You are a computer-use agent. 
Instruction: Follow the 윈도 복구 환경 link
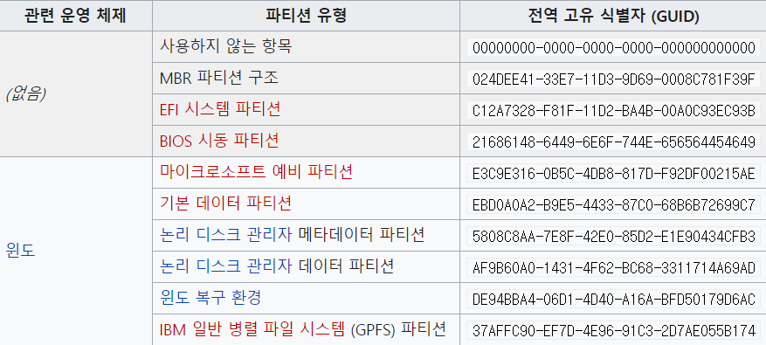pyautogui.click(x=210, y=298)
